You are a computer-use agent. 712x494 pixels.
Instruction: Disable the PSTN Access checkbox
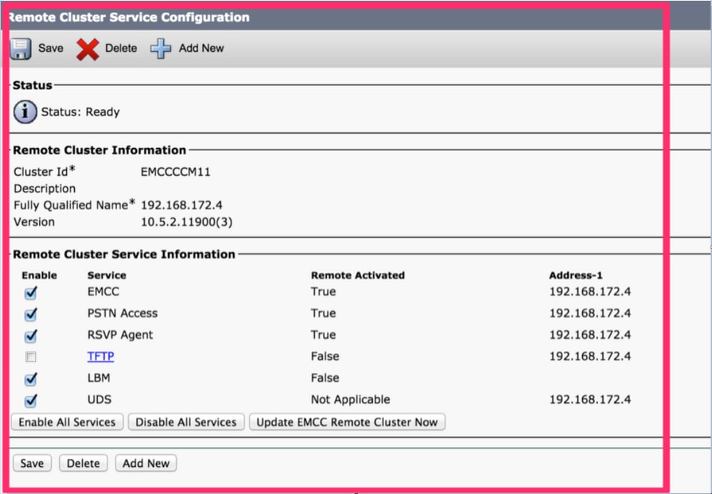point(31,314)
